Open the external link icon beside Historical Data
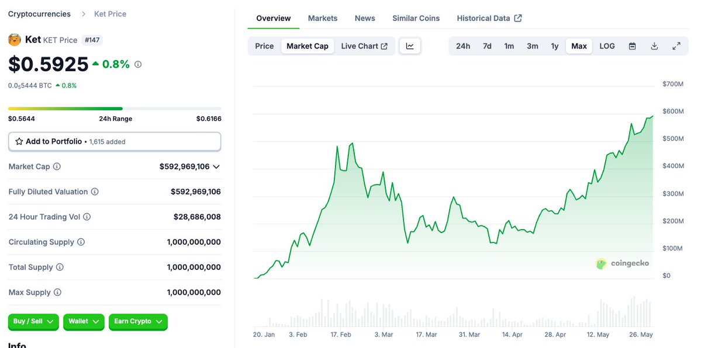 [x=518, y=18]
